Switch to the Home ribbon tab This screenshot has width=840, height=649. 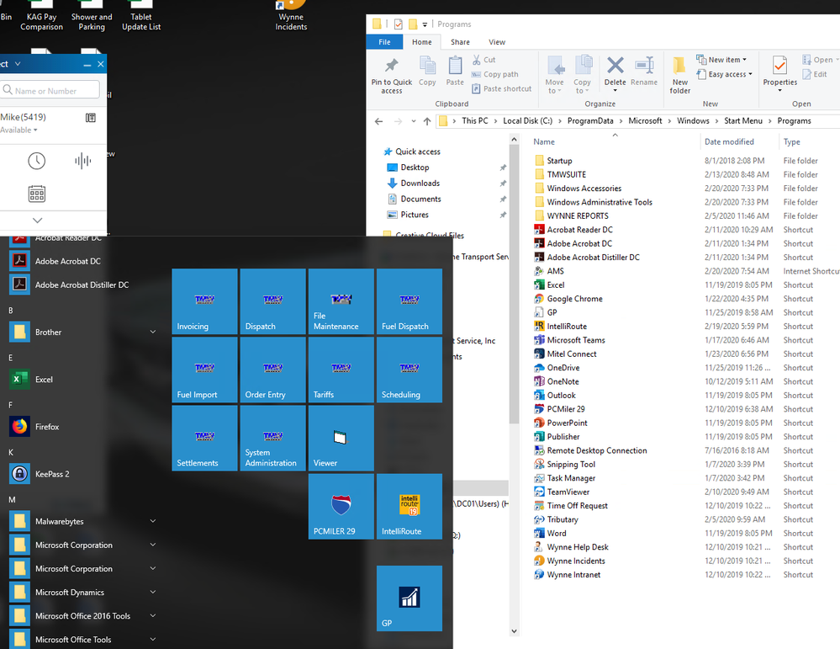[421, 42]
